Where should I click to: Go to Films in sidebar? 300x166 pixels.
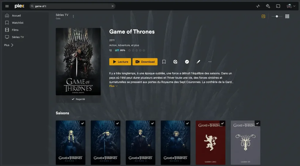[x=15, y=30]
